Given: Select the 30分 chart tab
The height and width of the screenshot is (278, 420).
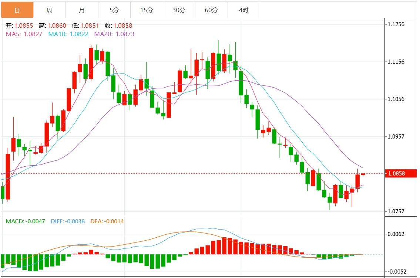Looking at the screenshot, I should (x=179, y=10).
